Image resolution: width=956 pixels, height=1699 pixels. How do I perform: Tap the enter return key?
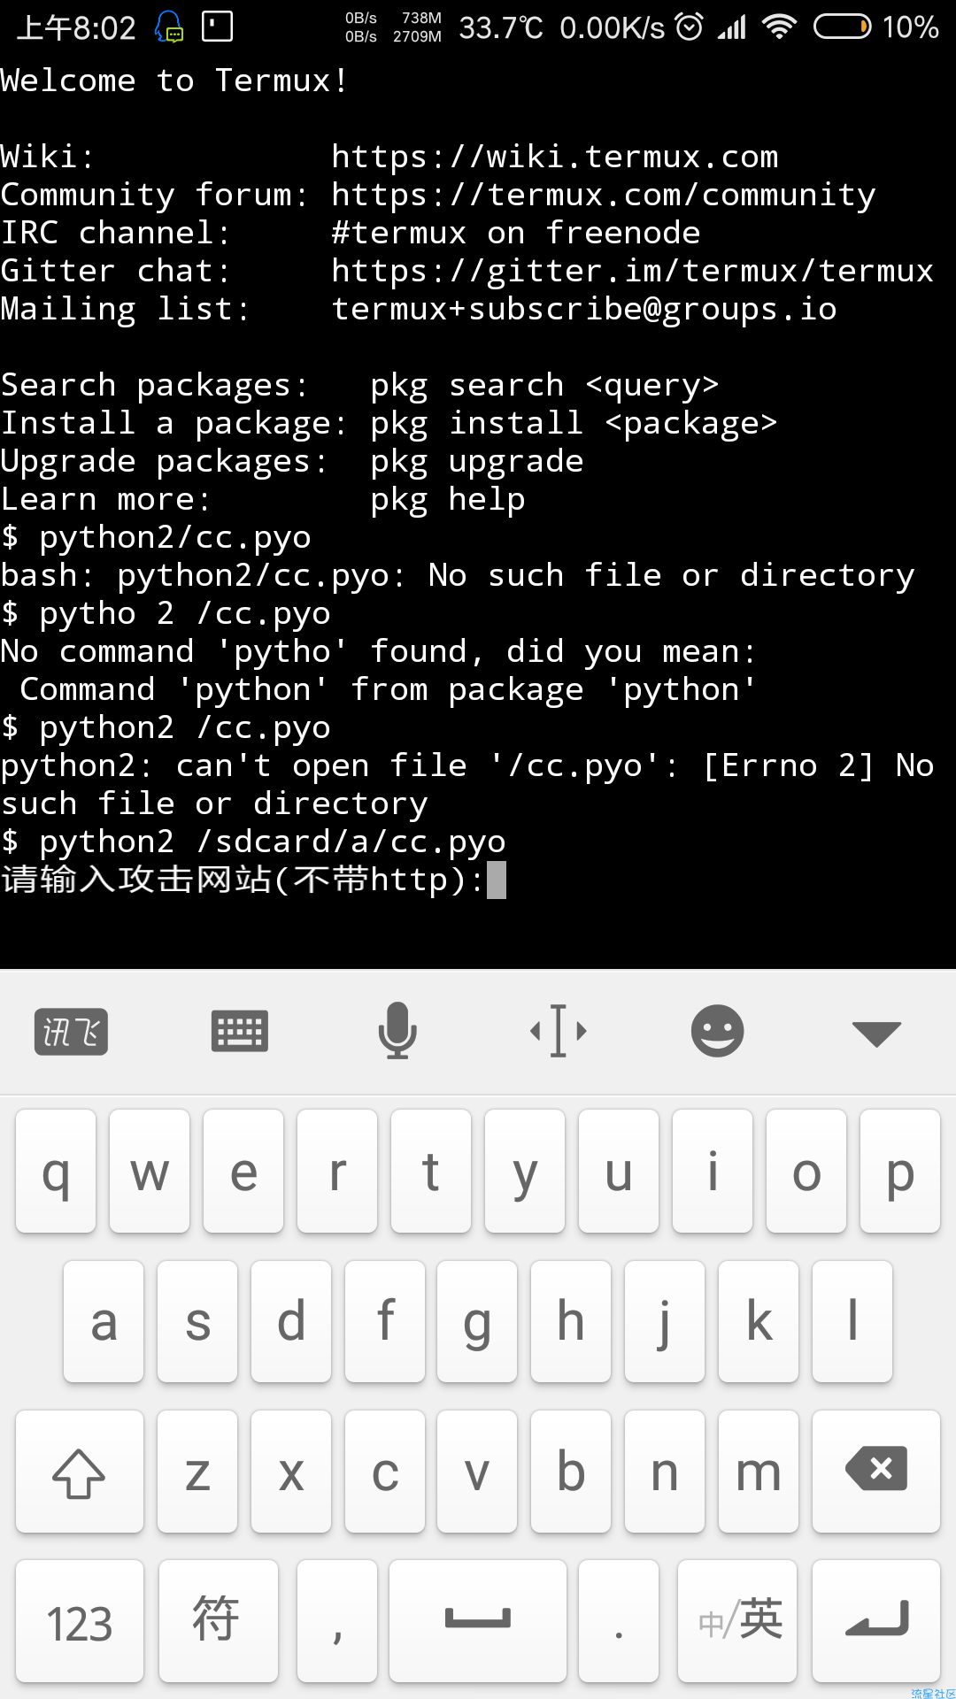click(876, 1621)
